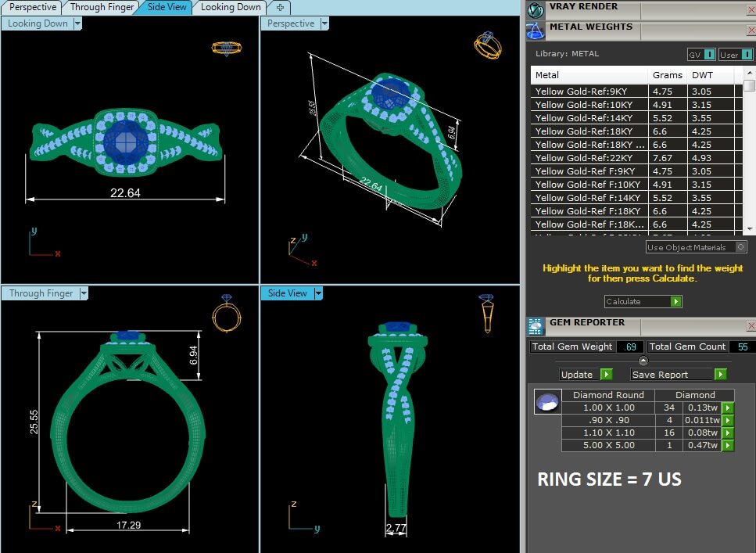Click the blue gem thumbnail in Gem Reporter

point(548,402)
